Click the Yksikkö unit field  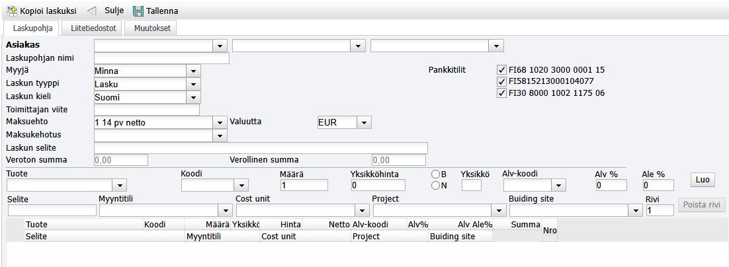tap(472, 185)
